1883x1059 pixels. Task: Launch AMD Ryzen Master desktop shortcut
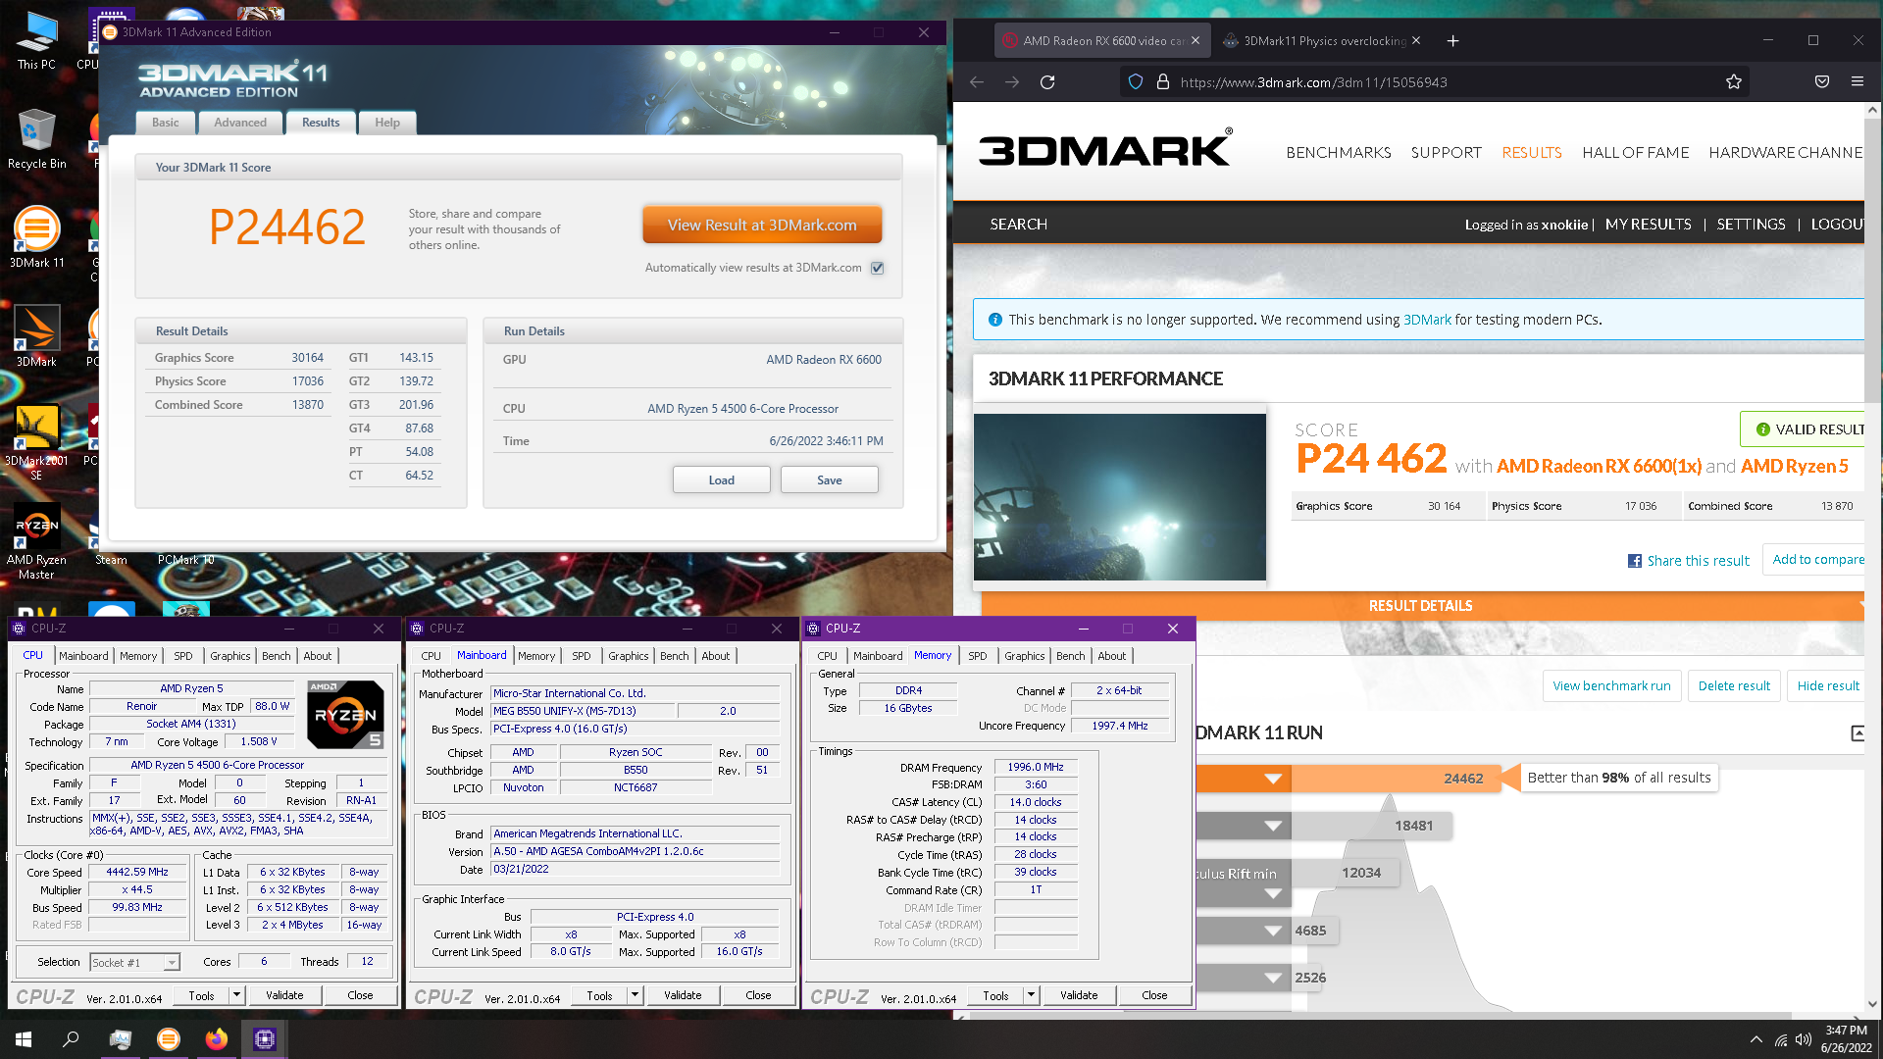(x=36, y=541)
